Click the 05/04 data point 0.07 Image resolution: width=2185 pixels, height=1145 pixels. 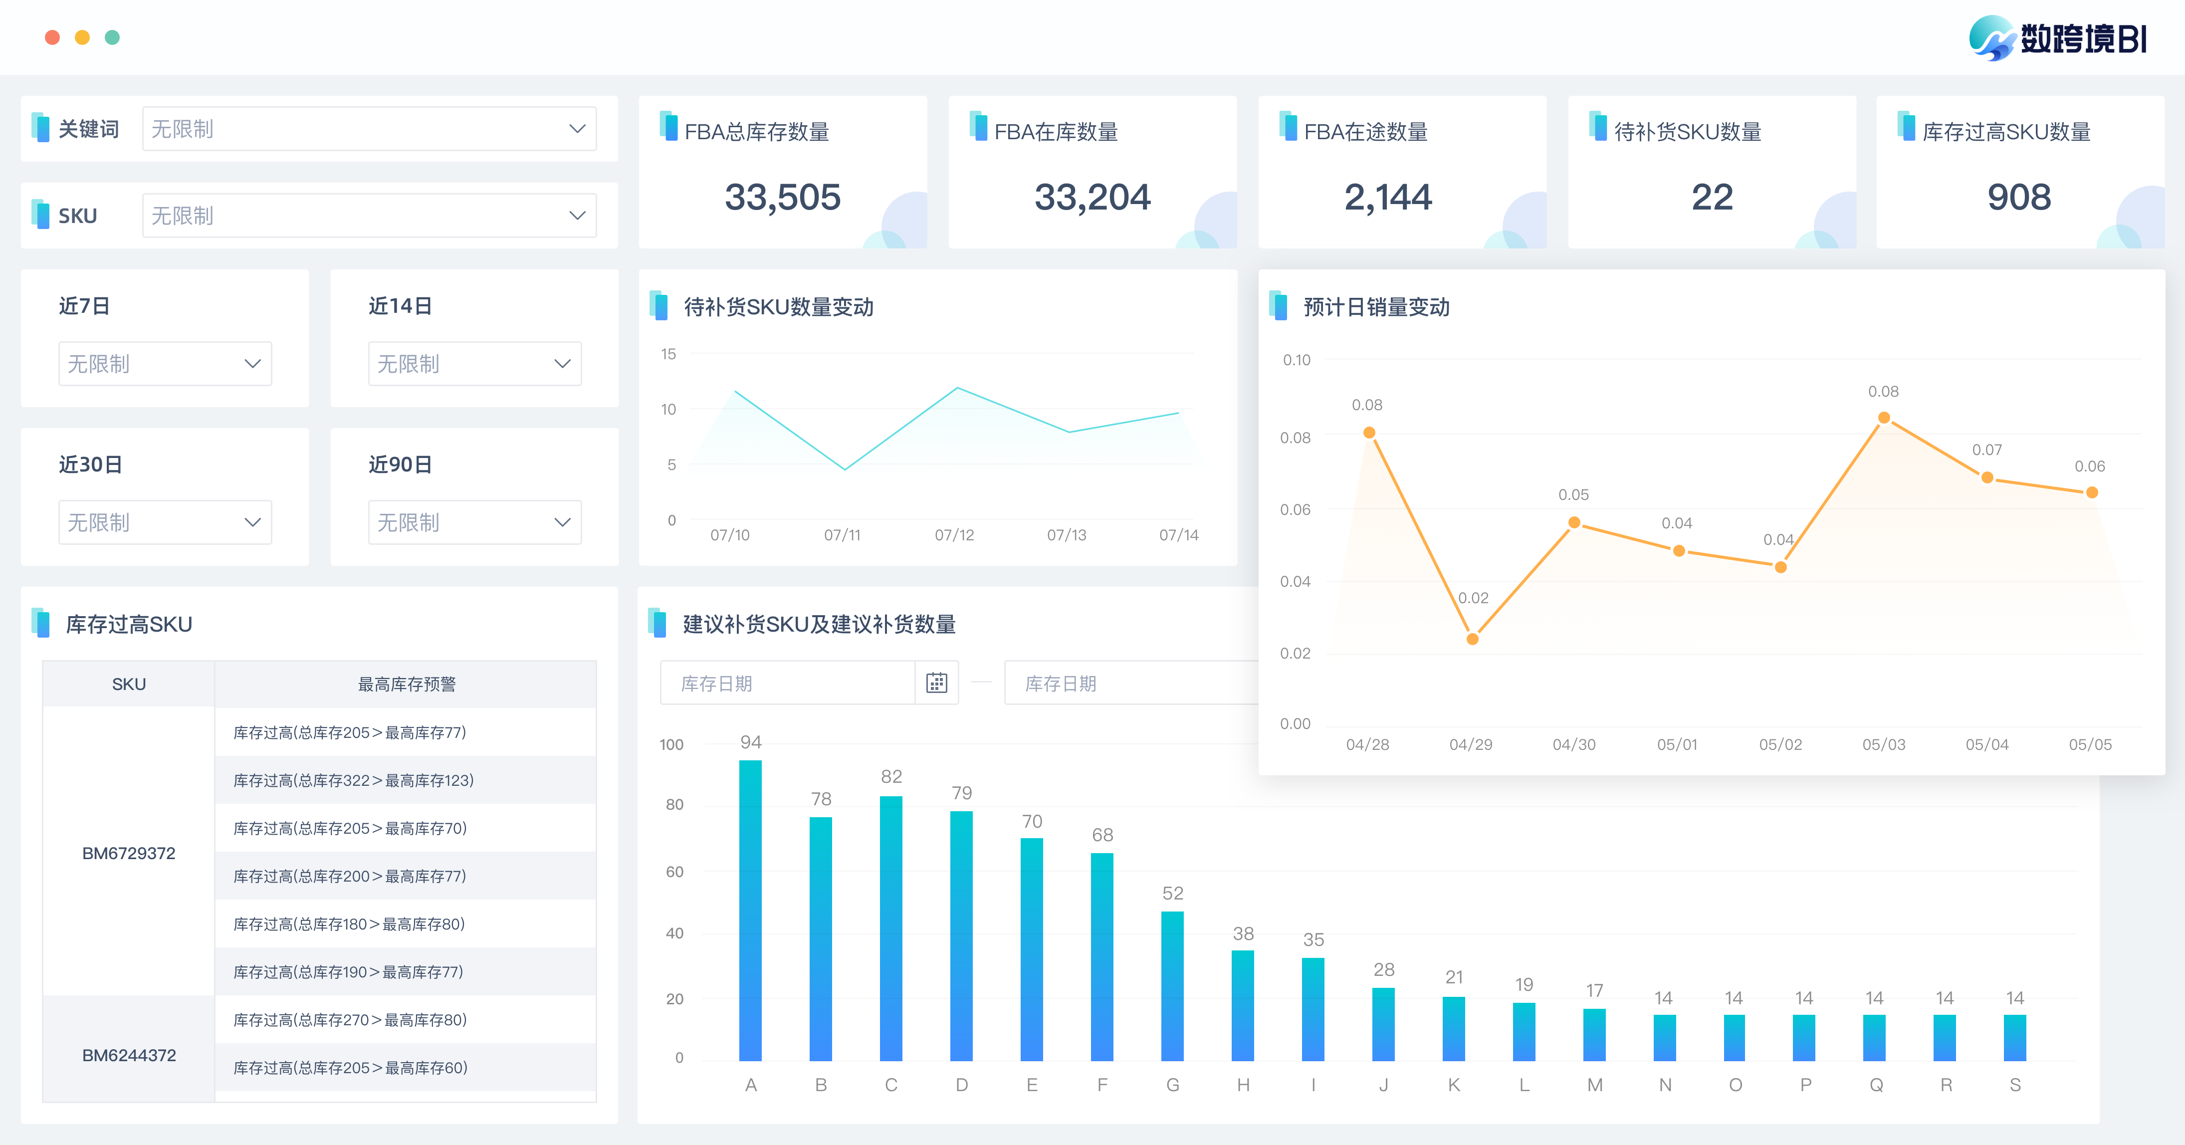pos(1987,477)
